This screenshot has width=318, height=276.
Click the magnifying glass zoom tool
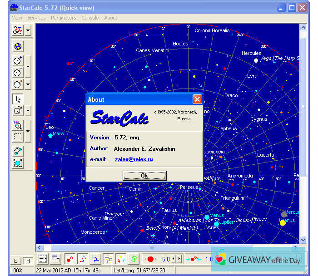18,126
